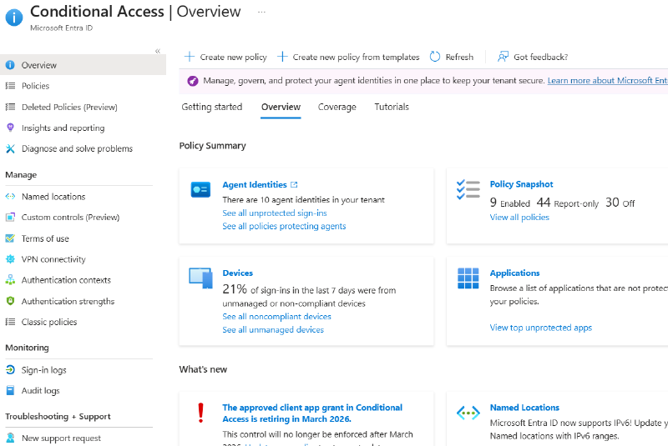This screenshot has height=446, width=668.
Task: Open View top unprotected apps
Action: click(540, 328)
